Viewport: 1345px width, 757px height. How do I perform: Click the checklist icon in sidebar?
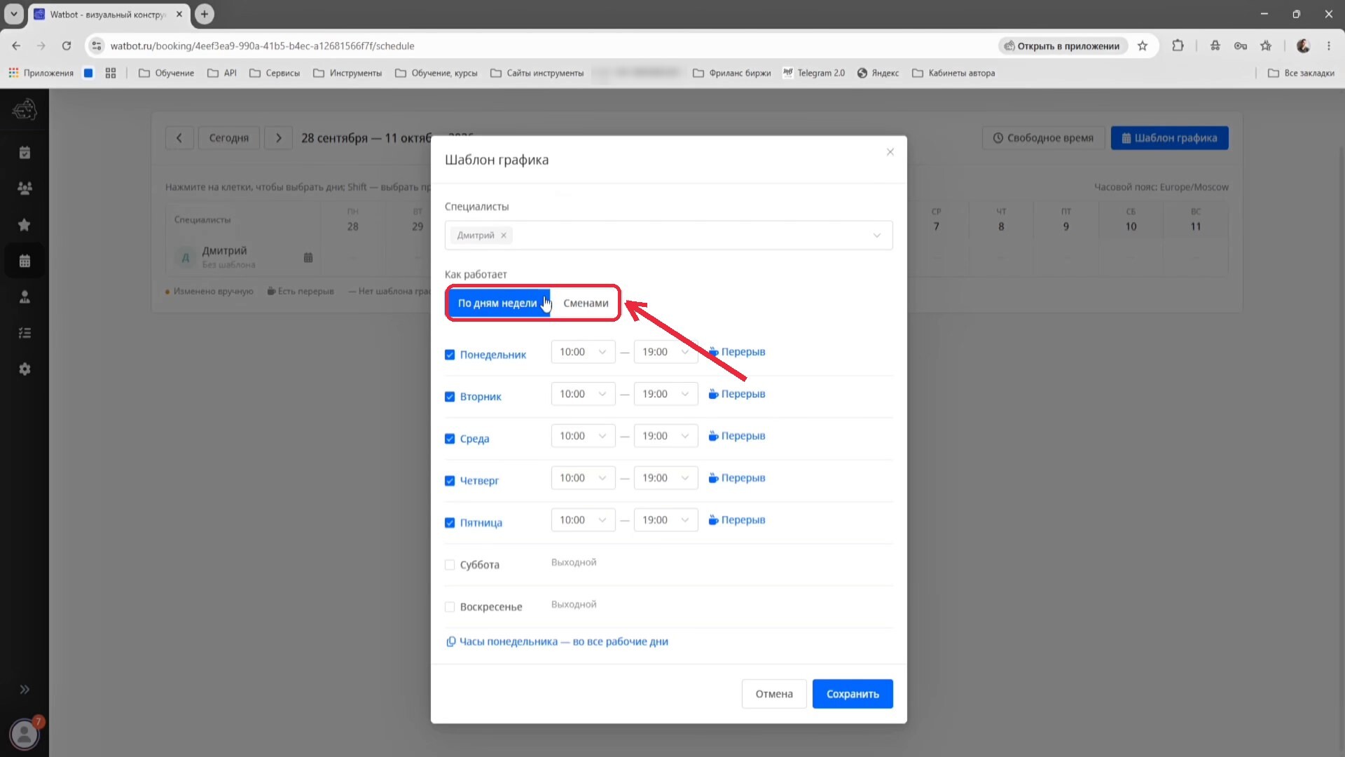click(x=25, y=333)
